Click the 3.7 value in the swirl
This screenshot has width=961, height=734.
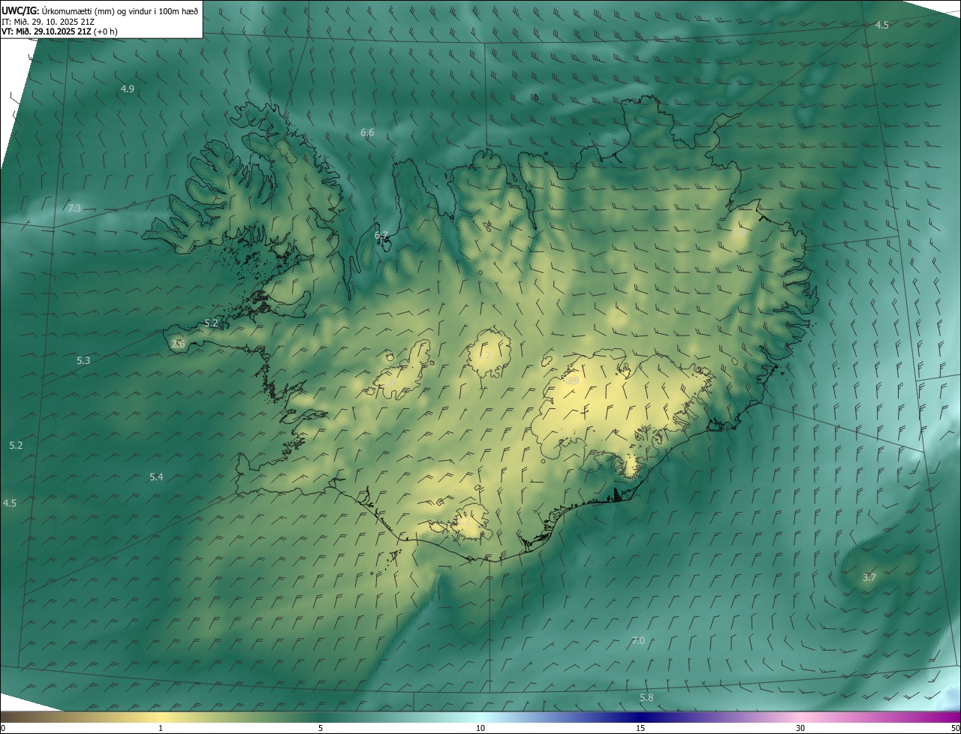pyautogui.click(x=869, y=578)
